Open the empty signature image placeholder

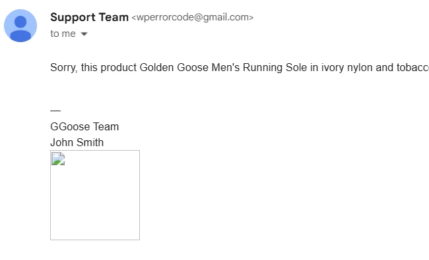[x=95, y=195]
